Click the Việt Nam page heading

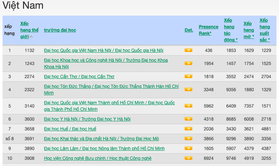click(x=23, y=5)
